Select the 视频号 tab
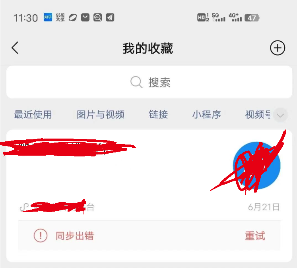 coord(258,115)
